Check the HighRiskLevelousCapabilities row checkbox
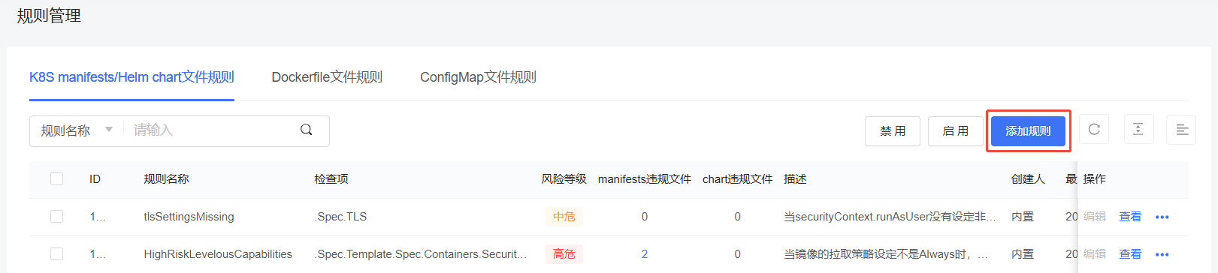Viewport: 1218px width, 273px height. pyautogui.click(x=56, y=253)
